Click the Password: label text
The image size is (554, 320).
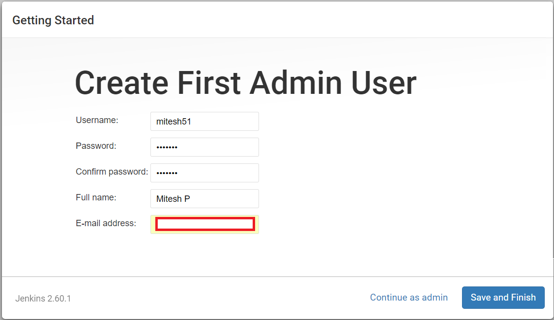pos(96,146)
